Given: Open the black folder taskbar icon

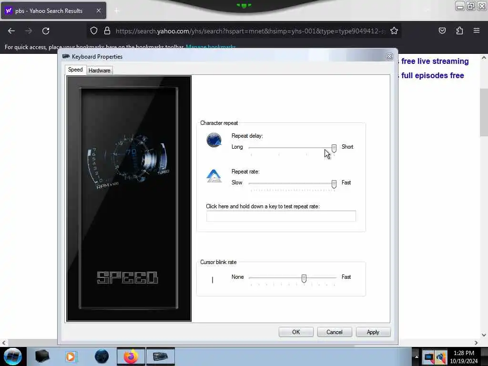Looking at the screenshot, I should click(42, 356).
